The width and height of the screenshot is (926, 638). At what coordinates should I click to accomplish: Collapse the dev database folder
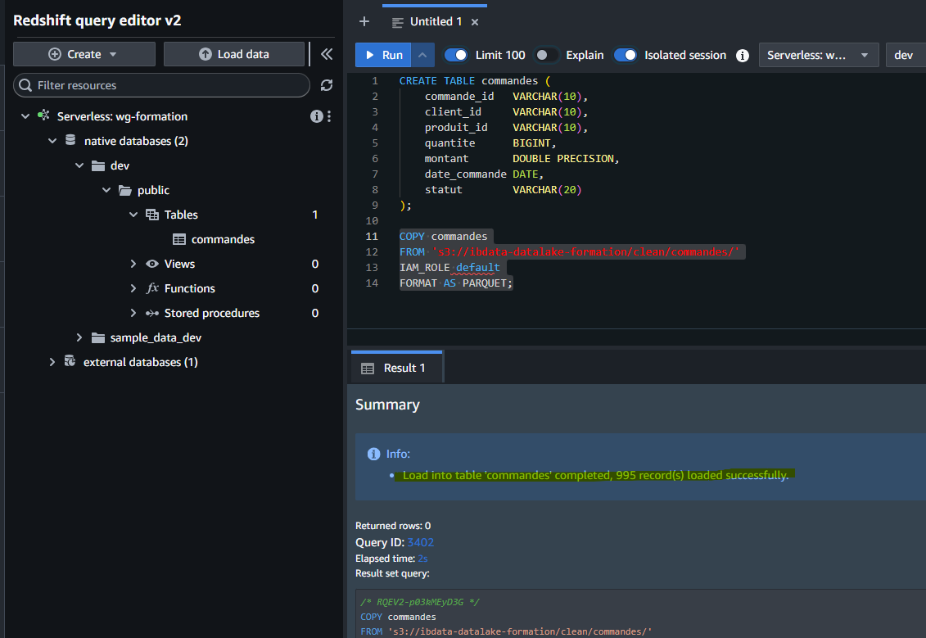point(79,165)
